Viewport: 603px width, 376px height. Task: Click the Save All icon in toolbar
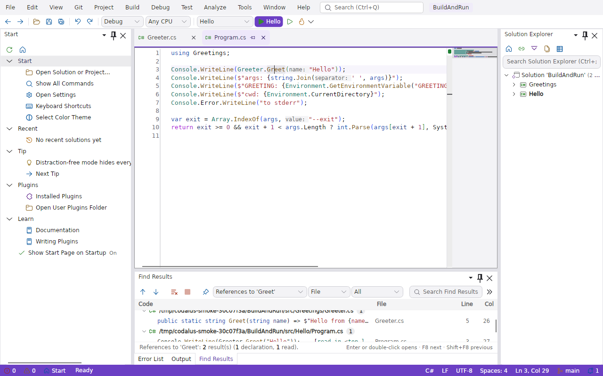[61, 22]
